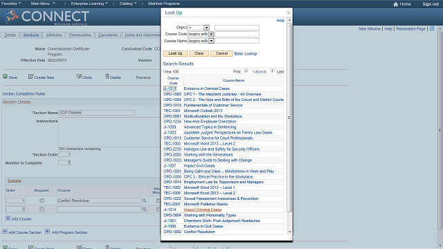443x249 pixels.
Task: Show the next page of search results
Action: tap(272, 71)
